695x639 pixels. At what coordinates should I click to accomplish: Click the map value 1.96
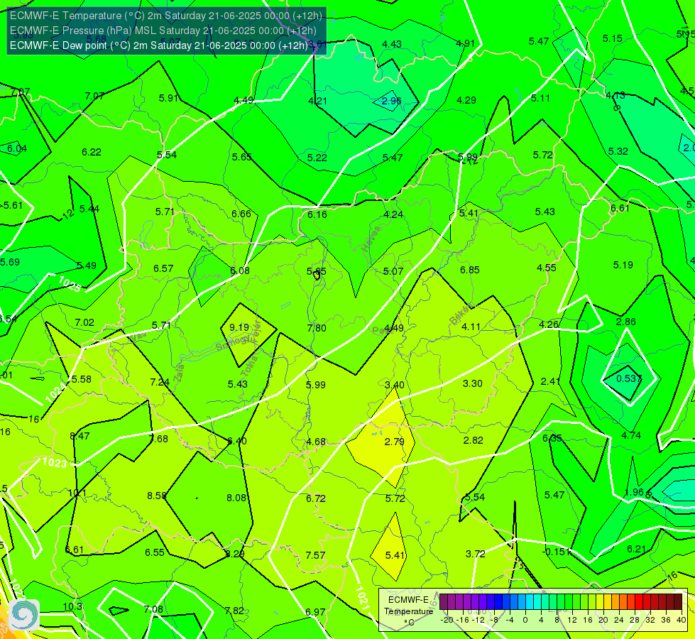pyautogui.click(x=633, y=492)
